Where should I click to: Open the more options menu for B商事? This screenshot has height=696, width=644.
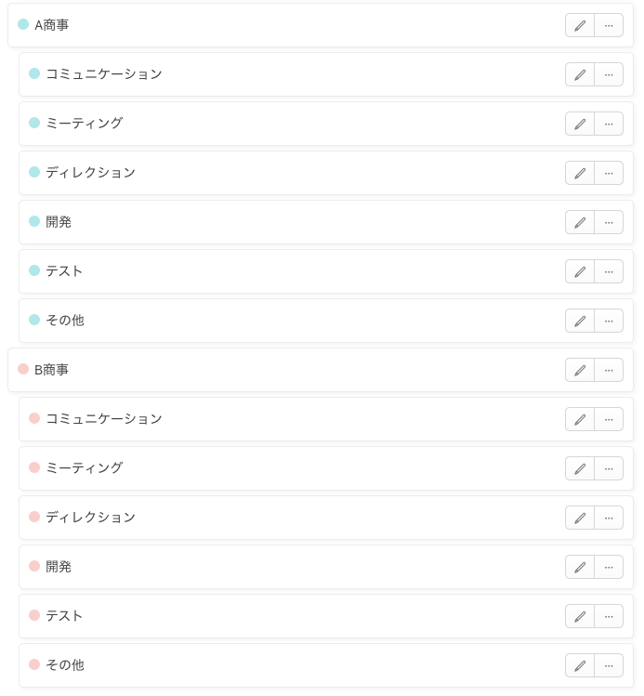609,370
